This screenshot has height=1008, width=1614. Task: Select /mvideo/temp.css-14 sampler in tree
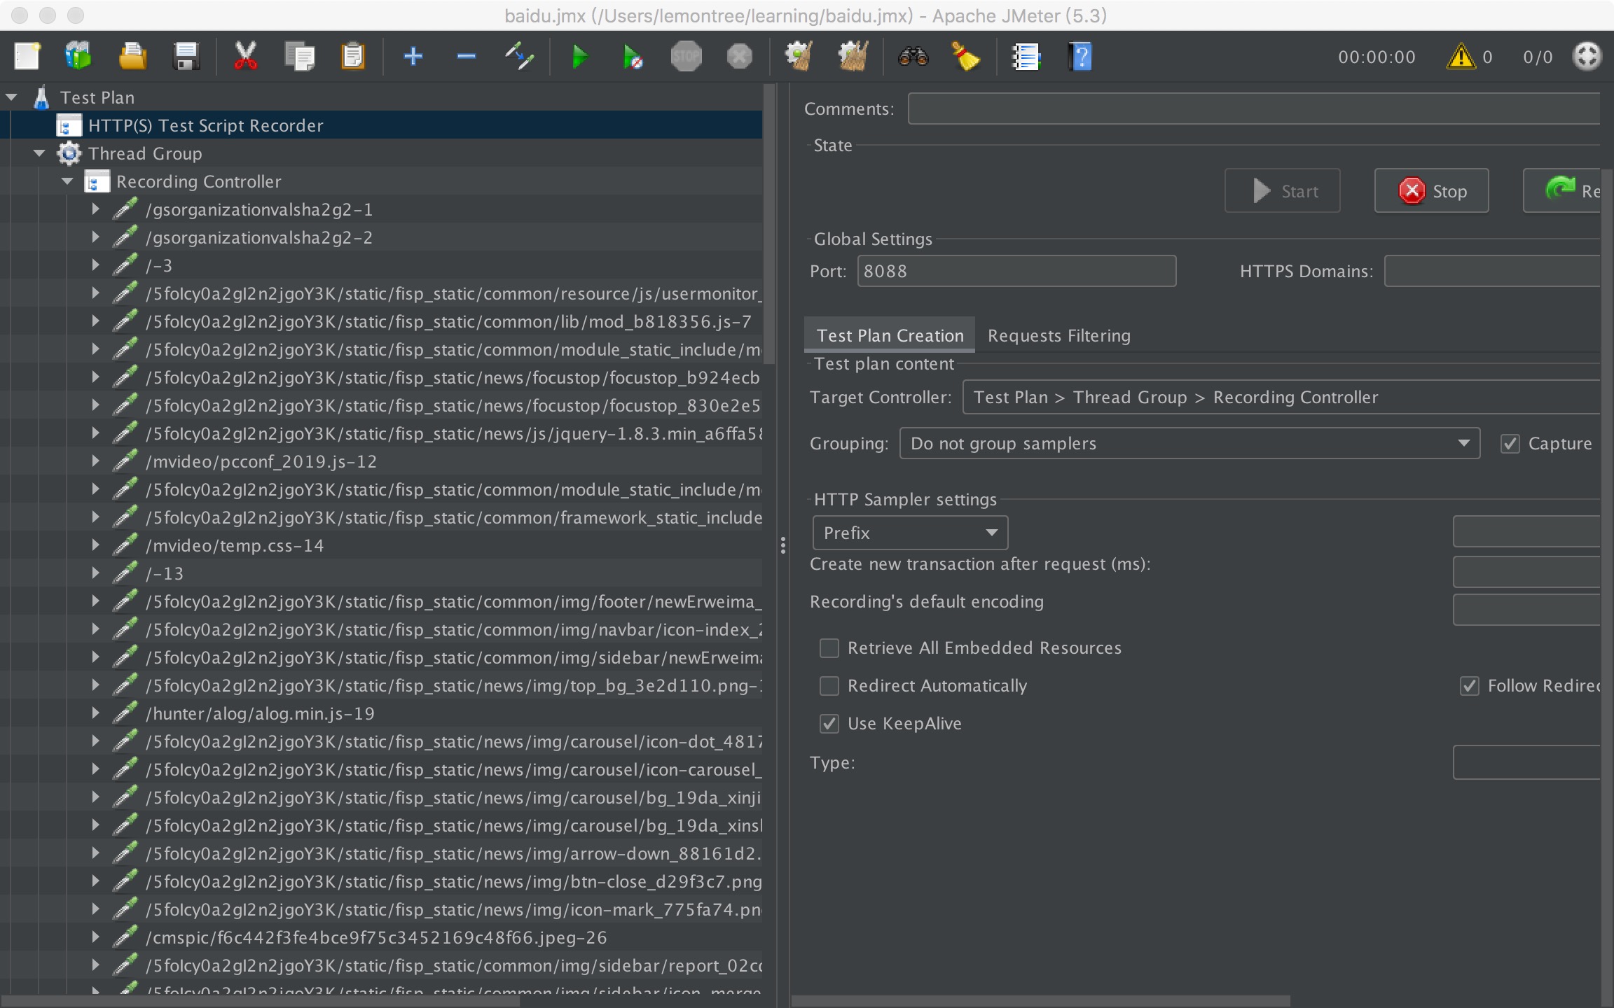click(235, 546)
